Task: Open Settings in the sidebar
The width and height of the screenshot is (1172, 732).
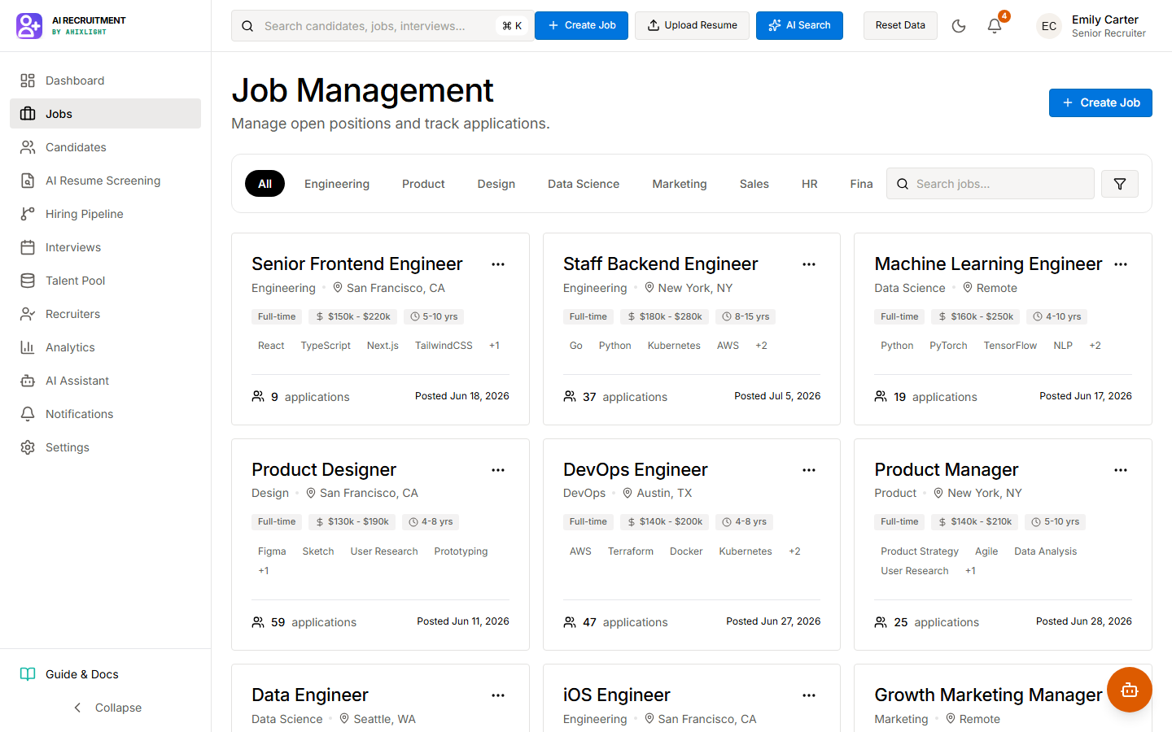Action: coord(105,447)
